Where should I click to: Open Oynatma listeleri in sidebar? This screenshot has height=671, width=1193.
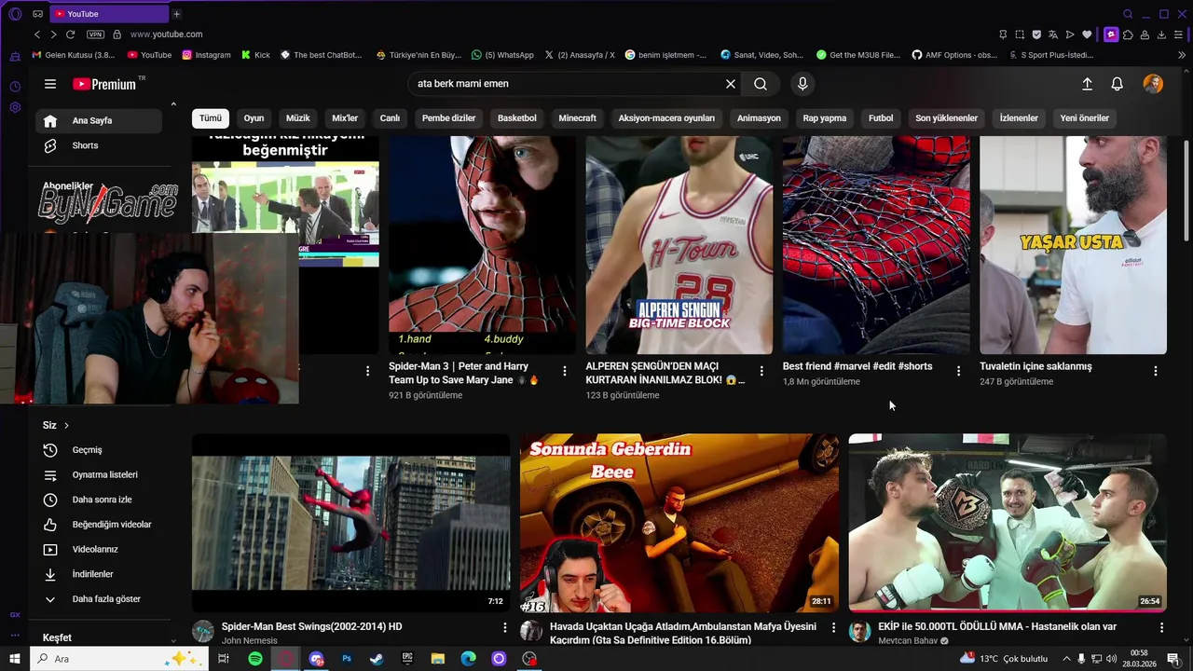99,474
